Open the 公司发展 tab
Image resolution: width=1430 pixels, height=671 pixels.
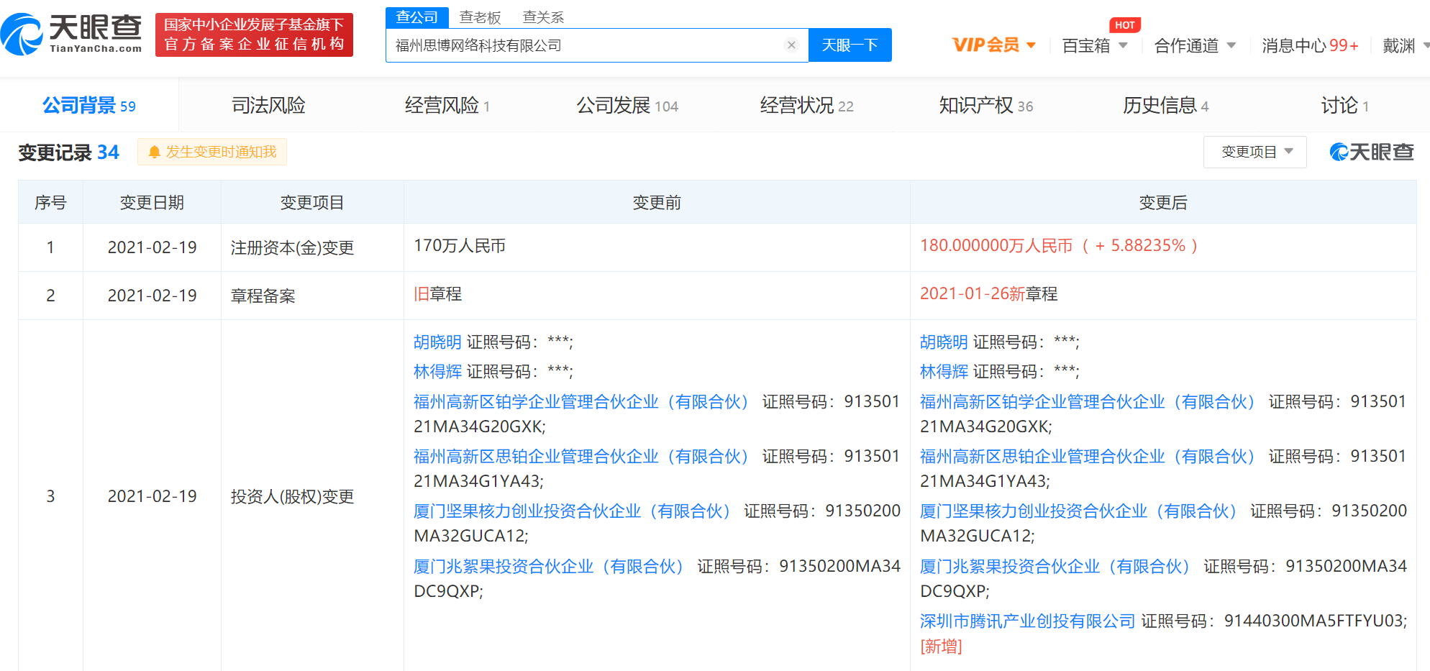coord(627,106)
